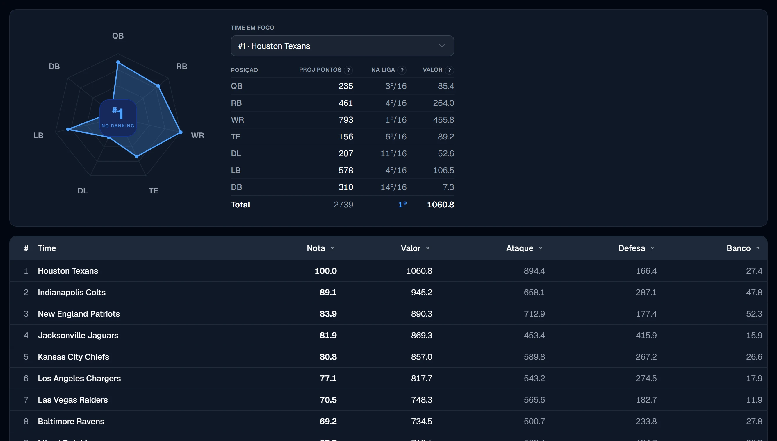The height and width of the screenshot is (441, 777).
Task: Click help icon next to Ataque column
Action: coord(541,249)
